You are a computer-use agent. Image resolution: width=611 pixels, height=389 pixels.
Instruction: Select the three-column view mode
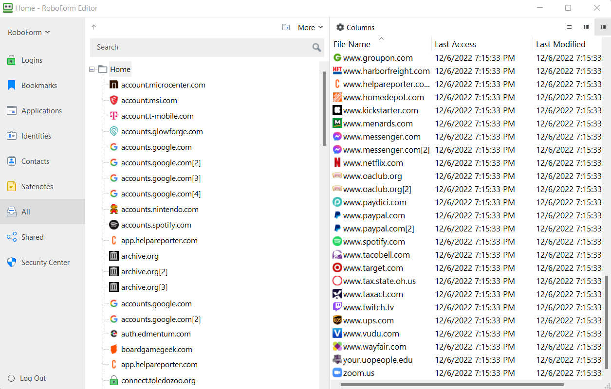tap(603, 27)
